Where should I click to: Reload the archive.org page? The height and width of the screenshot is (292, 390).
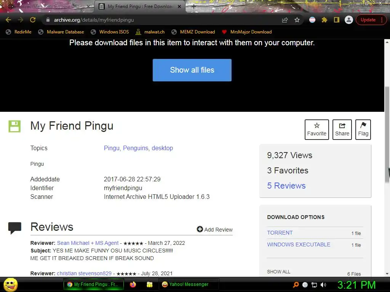(x=33, y=20)
